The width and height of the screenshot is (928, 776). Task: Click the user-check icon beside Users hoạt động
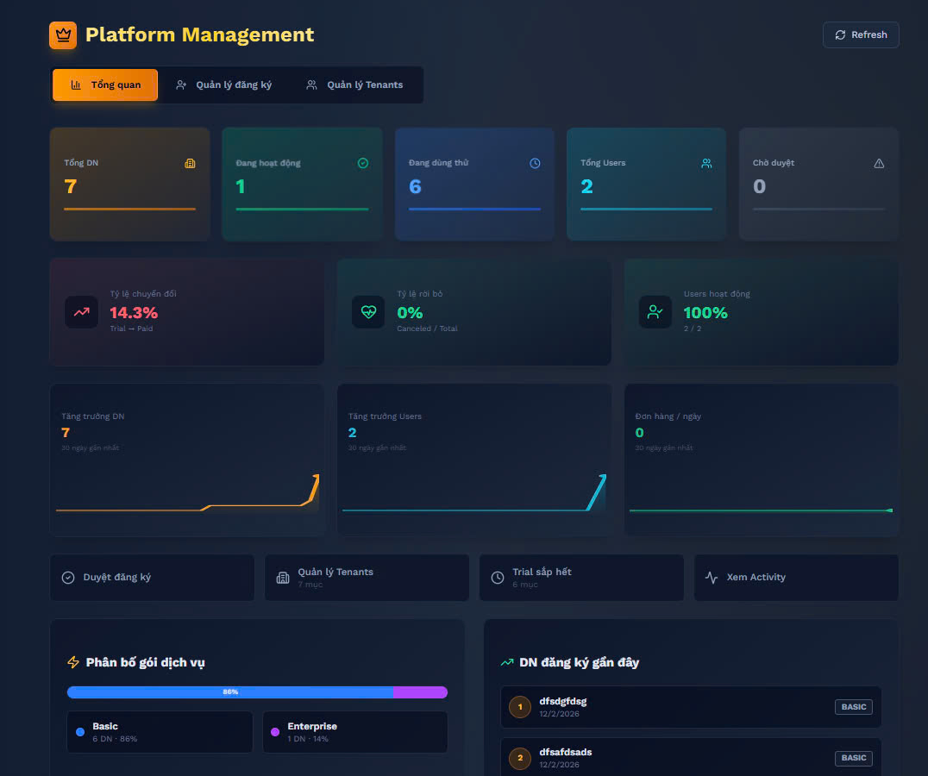pos(655,312)
